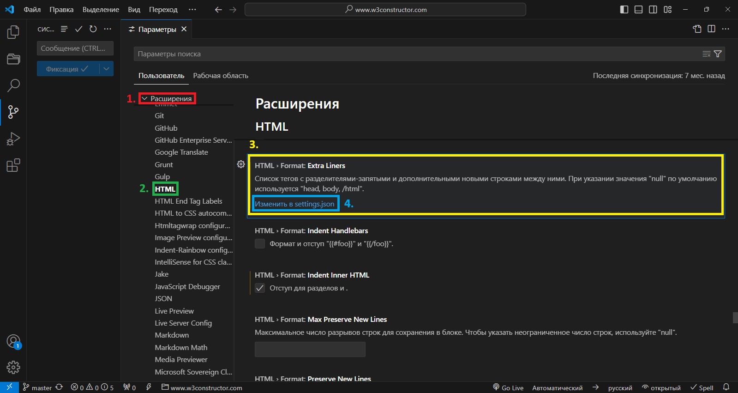Go forward with the navigation arrow
738x393 pixels.
[233, 10]
